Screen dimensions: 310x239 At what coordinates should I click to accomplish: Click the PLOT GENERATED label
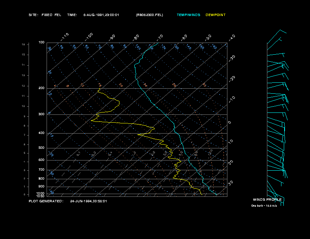pos(46,201)
